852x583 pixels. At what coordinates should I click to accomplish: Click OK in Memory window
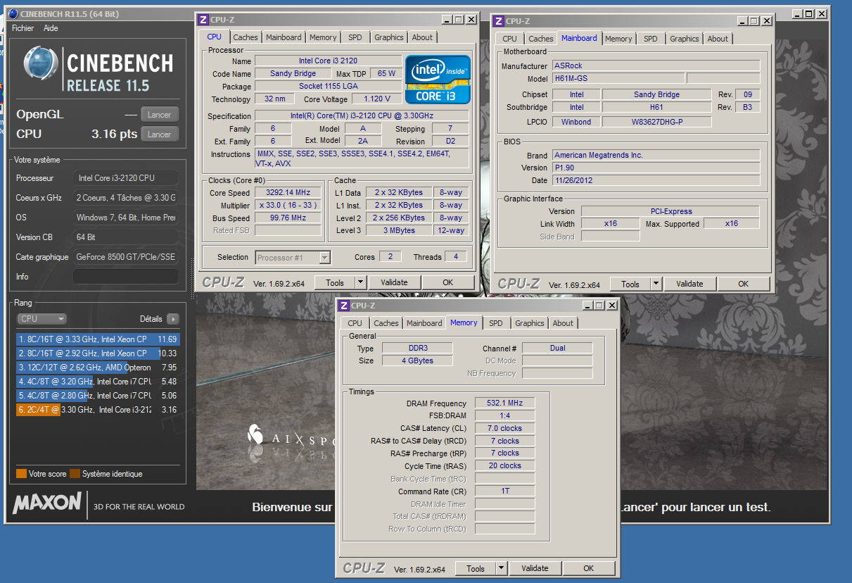coord(589,568)
